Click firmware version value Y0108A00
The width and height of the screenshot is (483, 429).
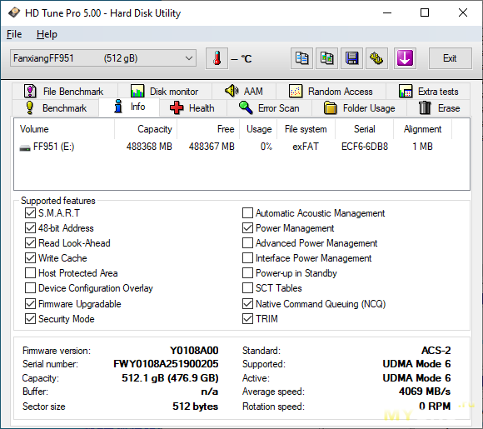(194, 351)
